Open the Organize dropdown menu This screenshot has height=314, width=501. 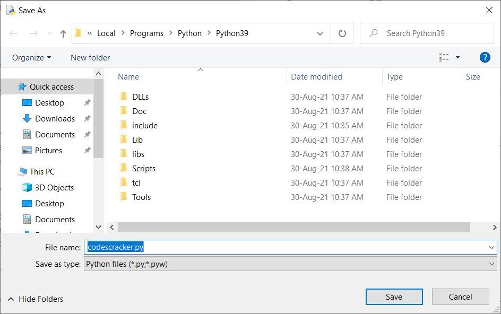click(30, 57)
